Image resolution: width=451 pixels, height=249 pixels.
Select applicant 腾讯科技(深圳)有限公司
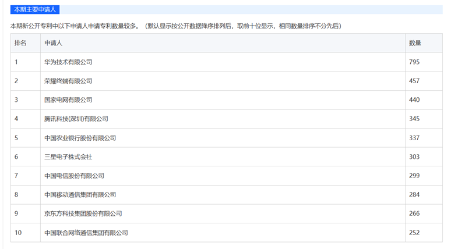pyautogui.click(x=76, y=119)
